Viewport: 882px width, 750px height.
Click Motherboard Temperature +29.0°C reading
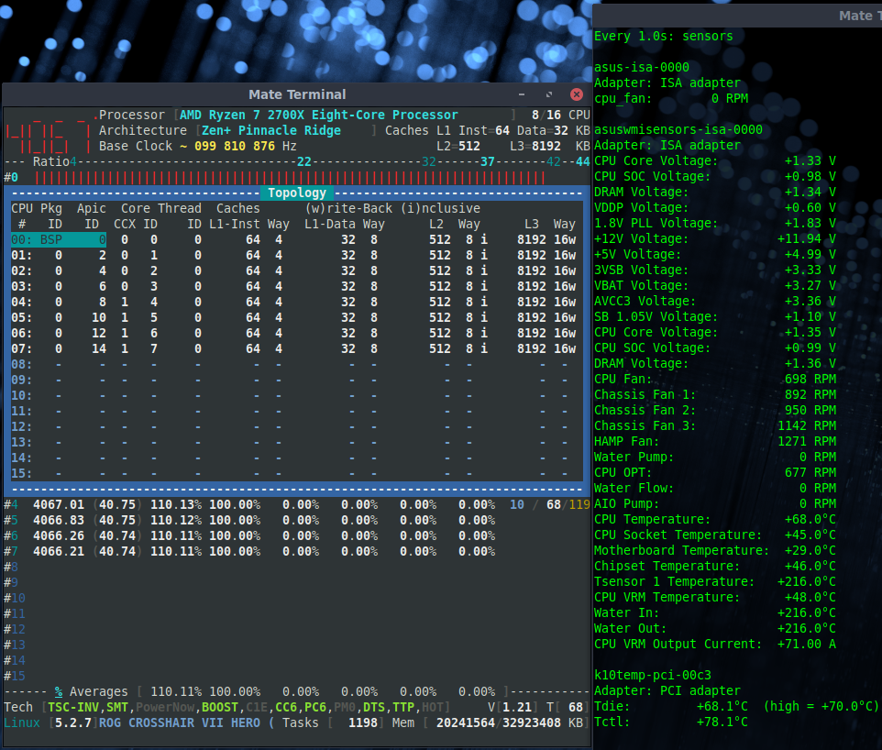coord(715,551)
